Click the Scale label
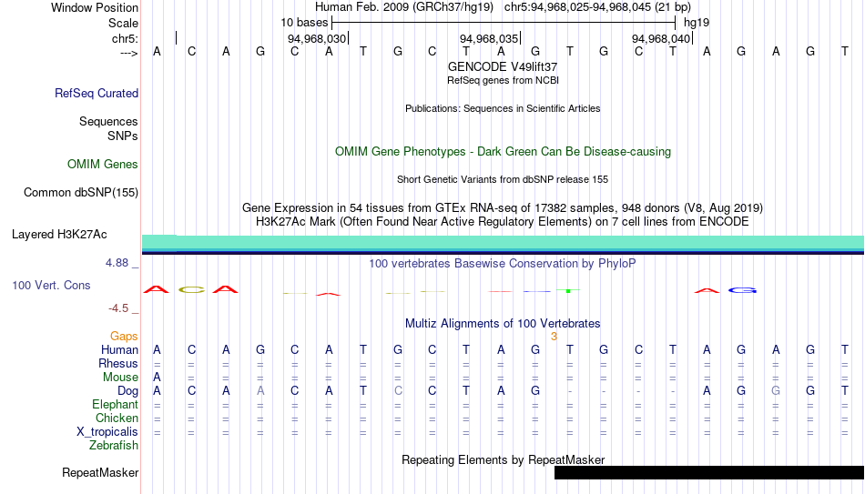865x494 pixels. (x=123, y=23)
